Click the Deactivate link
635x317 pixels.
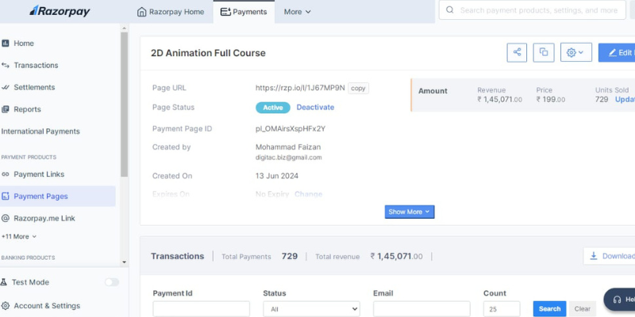(315, 107)
